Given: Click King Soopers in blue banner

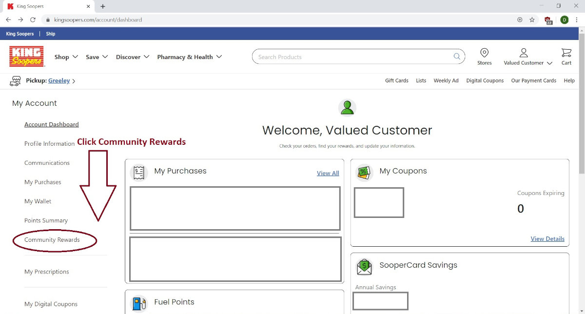Looking at the screenshot, I should coord(20,34).
